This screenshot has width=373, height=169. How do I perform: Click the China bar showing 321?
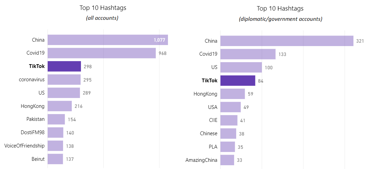[287, 41]
